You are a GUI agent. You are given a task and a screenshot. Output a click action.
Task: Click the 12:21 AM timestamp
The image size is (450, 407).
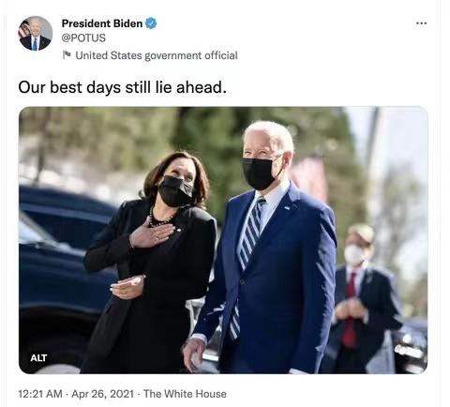40,394
